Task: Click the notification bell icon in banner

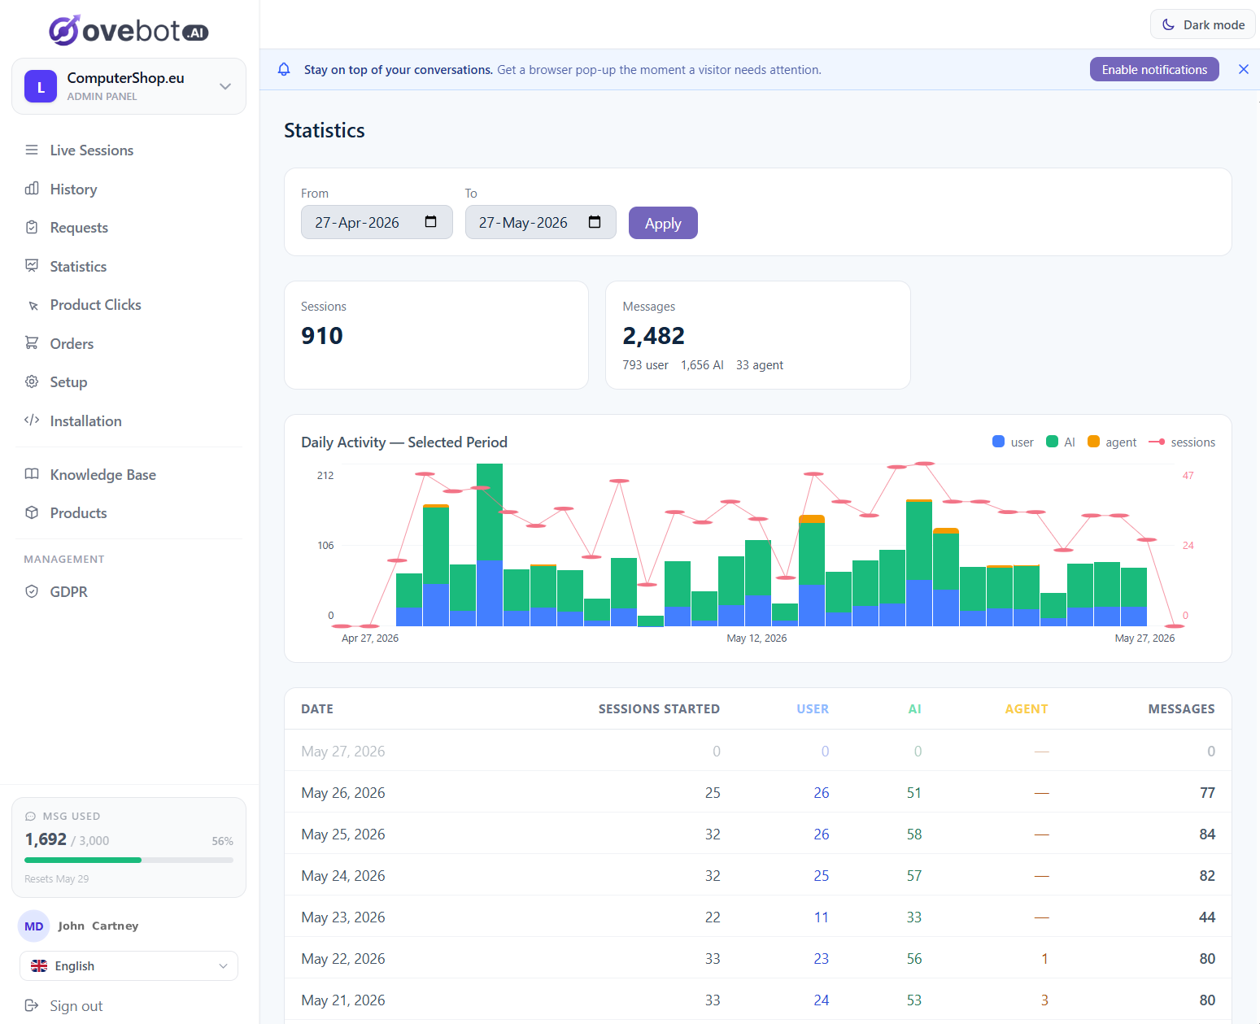Action: [284, 69]
